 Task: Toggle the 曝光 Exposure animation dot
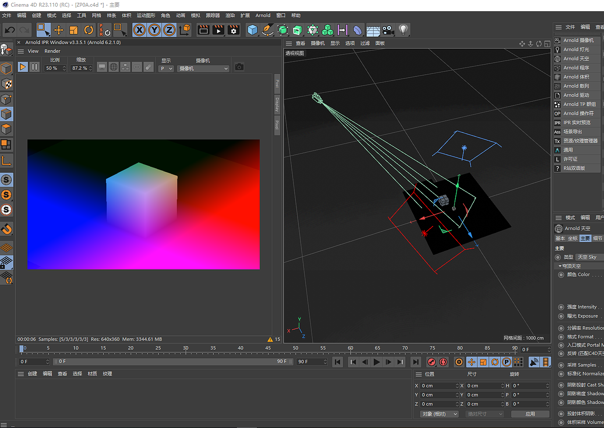(x=561, y=316)
